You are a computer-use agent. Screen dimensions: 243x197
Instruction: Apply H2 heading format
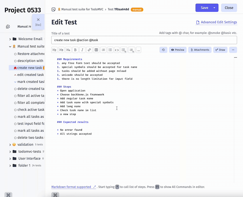54,50
